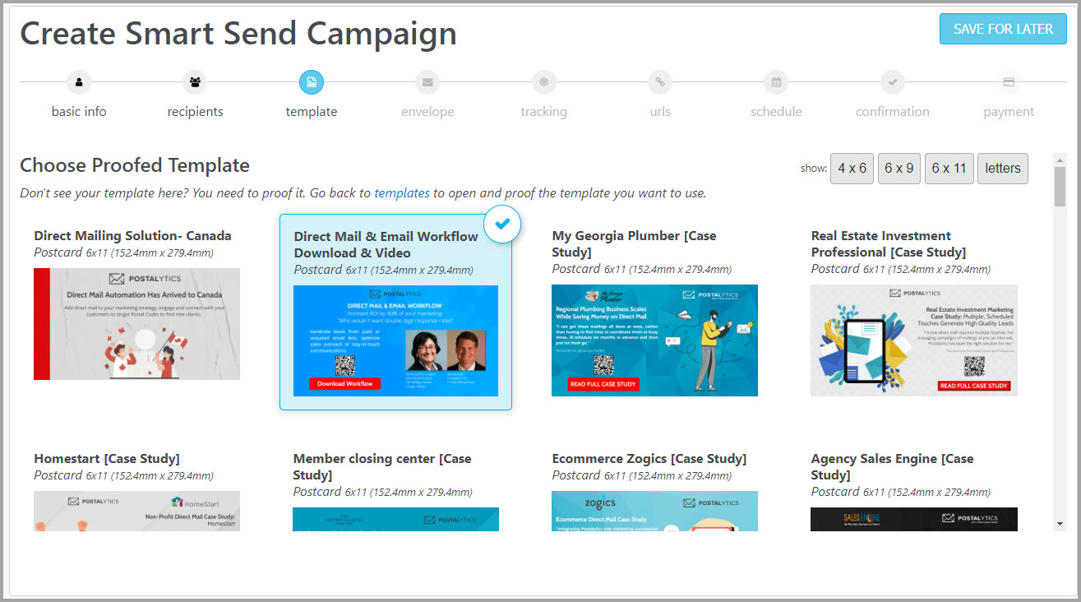This screenshot has height=602, width=1081.
Task: Click the urls link icon
Action: click(660, 82)
